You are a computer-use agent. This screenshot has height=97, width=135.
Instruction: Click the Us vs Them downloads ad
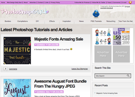point(121,36)
